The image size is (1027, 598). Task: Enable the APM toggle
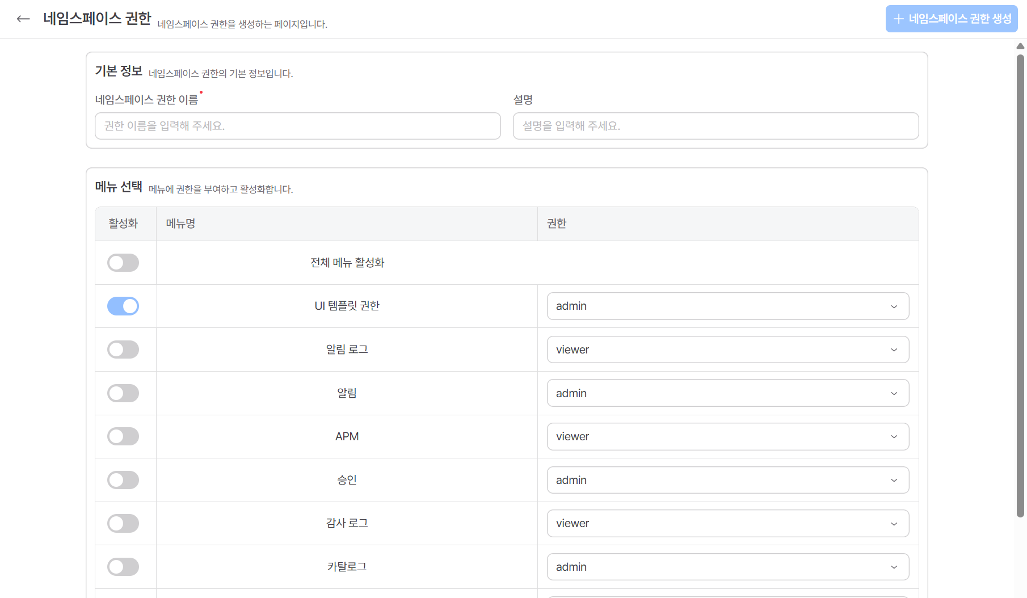click(123, 436)
